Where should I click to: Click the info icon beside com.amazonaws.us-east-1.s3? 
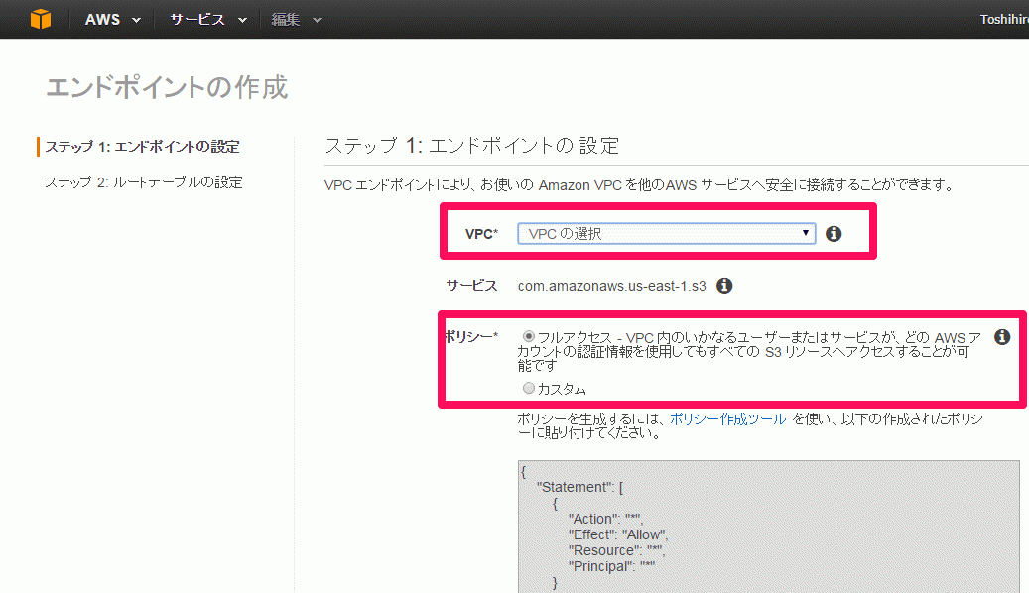(724, 286)
